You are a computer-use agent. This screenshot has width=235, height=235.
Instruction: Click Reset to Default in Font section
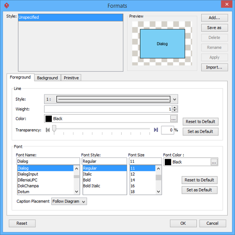pyautogui.click(x=200, y=180)
